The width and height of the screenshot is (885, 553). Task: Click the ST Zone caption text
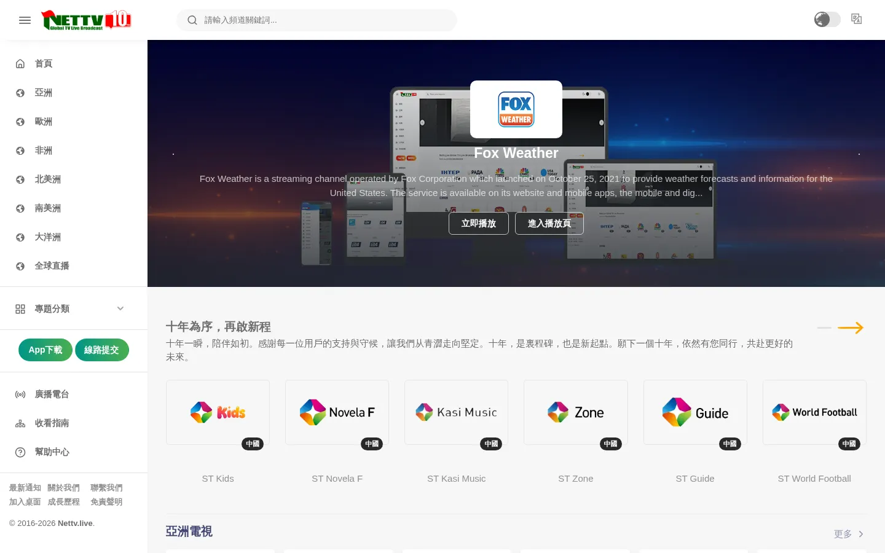click(x=576, y=479)
